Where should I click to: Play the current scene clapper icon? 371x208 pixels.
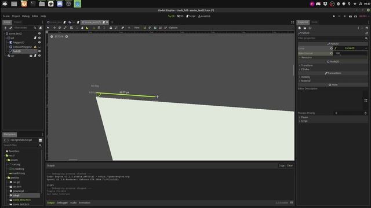(x=350, y=16)
